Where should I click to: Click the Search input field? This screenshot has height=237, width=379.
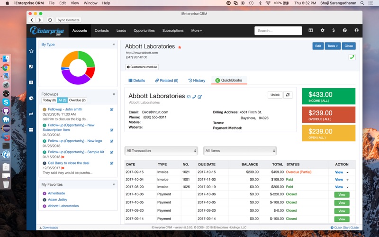click(x=278, y=31)
